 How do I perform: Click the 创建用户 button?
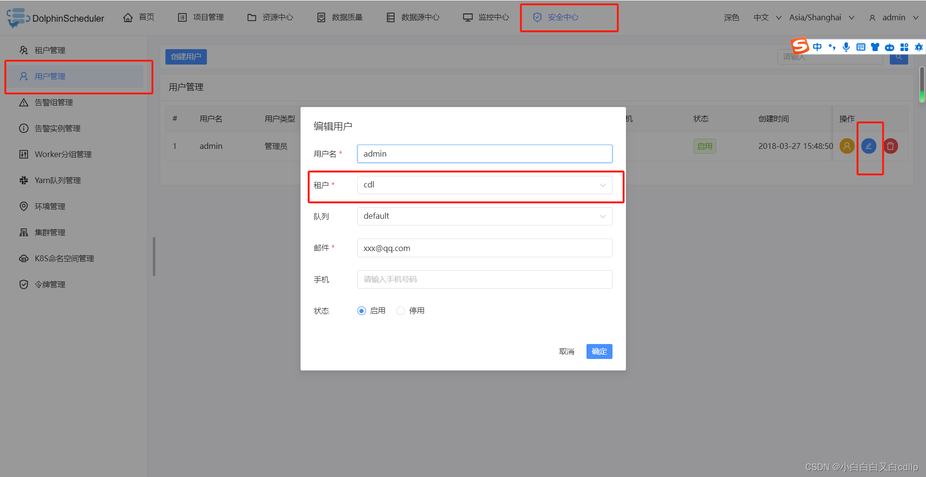186,57
